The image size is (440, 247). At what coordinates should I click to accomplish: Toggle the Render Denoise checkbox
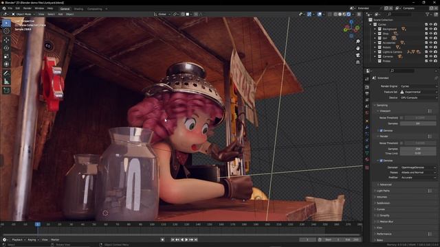[381, 161]
